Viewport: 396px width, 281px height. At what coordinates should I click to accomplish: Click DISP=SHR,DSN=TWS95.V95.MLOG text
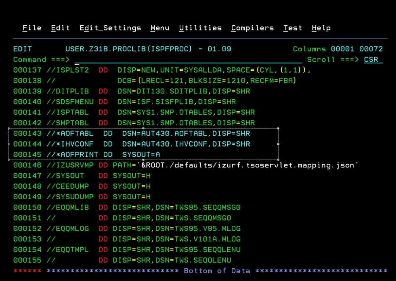coord(176,229)
